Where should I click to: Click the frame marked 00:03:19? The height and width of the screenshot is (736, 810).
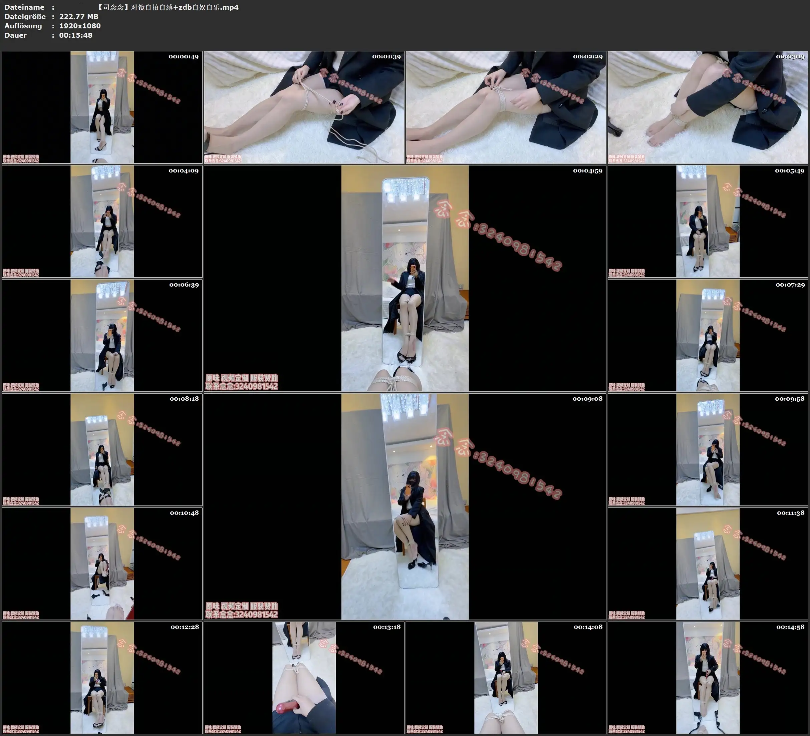pos(708,107)
